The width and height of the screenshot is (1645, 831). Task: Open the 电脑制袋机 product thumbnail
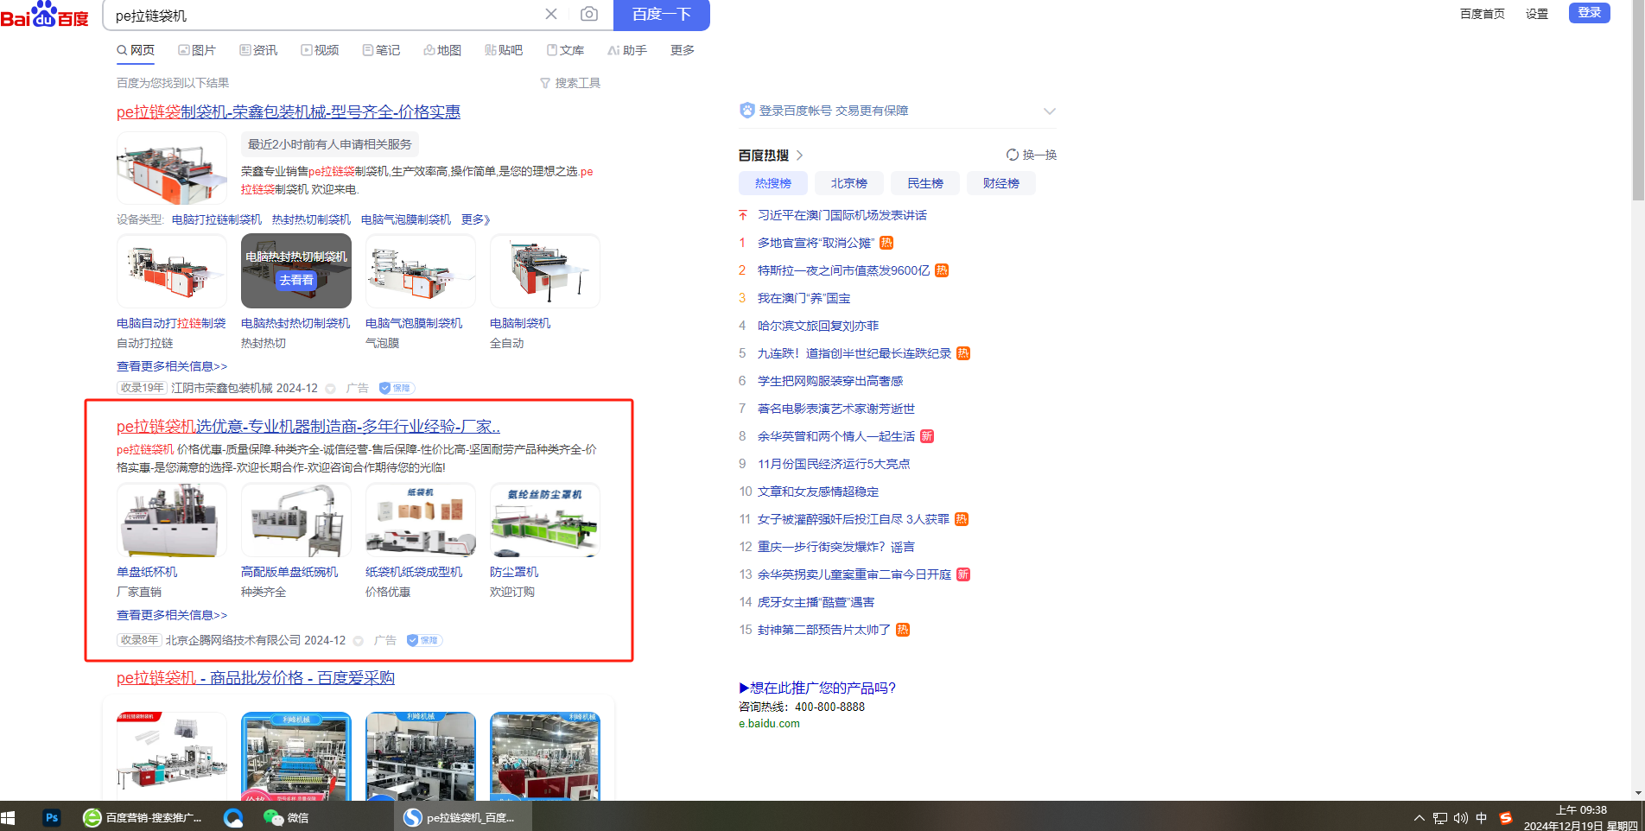click(545, 271)
